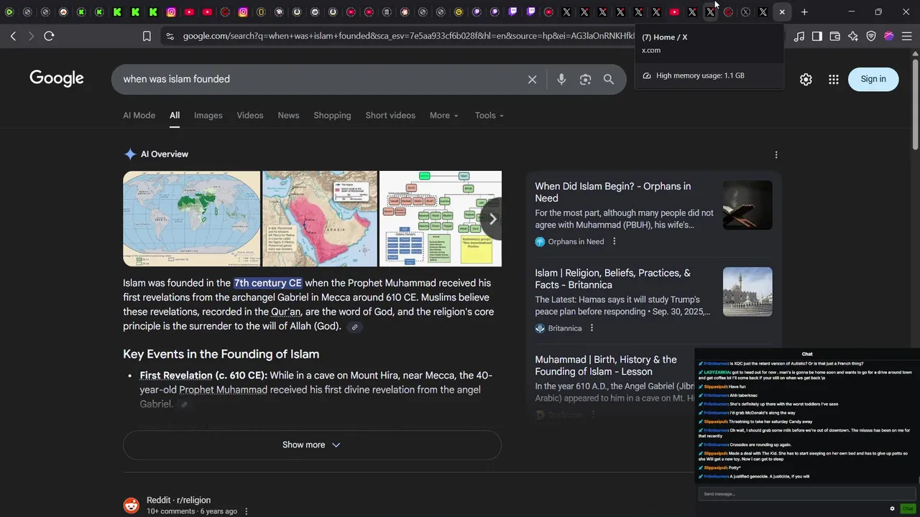Click source link icon after 'Gabriel.' bullet
Screen dimensions: 920x517
[x=184, y=405]
